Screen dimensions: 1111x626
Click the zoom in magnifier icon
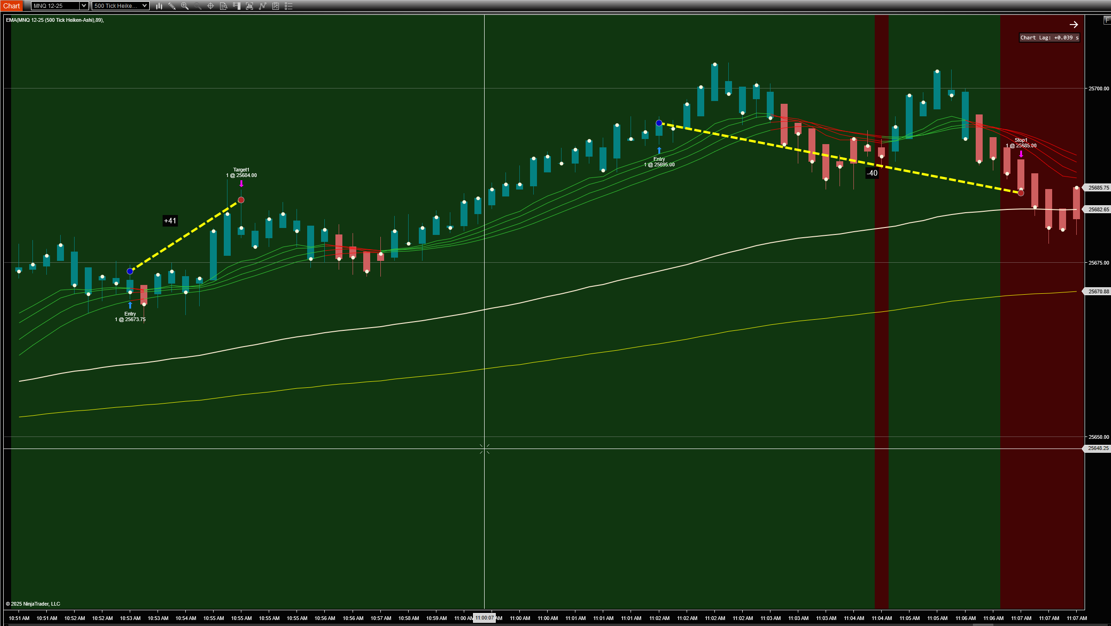point(185,6)
